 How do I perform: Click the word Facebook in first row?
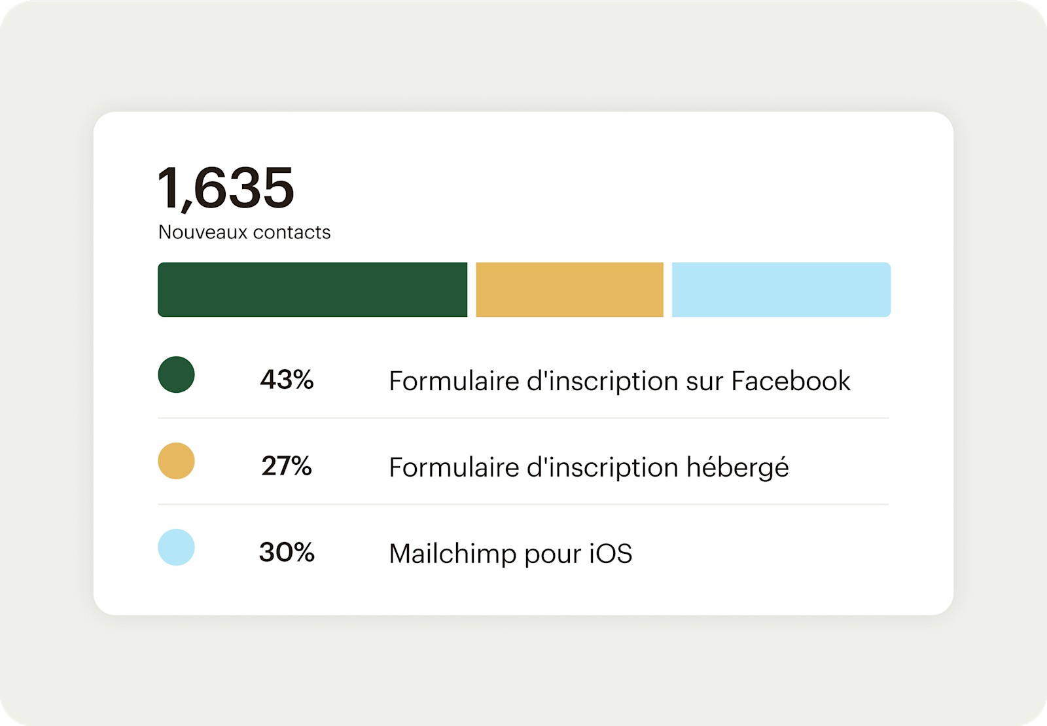pyautogui.click(x=790, y=381)
